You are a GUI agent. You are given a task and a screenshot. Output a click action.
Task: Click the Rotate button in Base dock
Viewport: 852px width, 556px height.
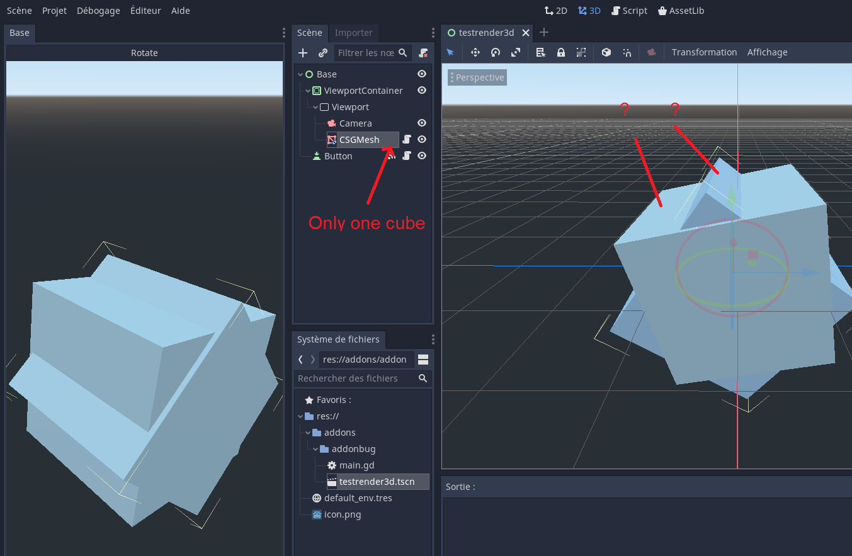(x=144, y=53)
